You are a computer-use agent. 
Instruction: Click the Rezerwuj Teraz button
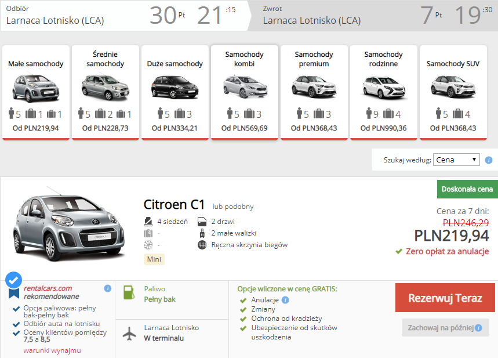tap(445, 298)
